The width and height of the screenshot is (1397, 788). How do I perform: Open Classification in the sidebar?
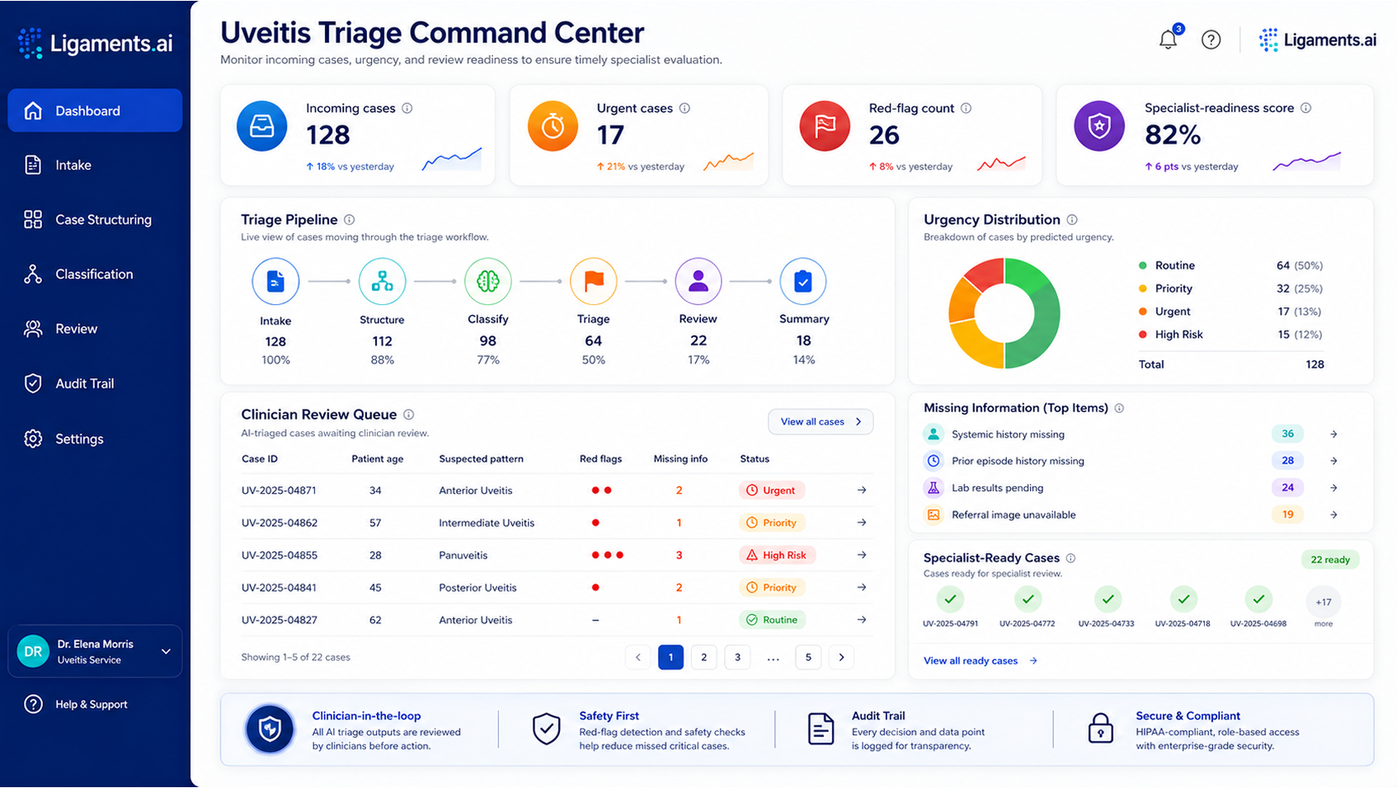pyautogui.click(x=95, y=274)
